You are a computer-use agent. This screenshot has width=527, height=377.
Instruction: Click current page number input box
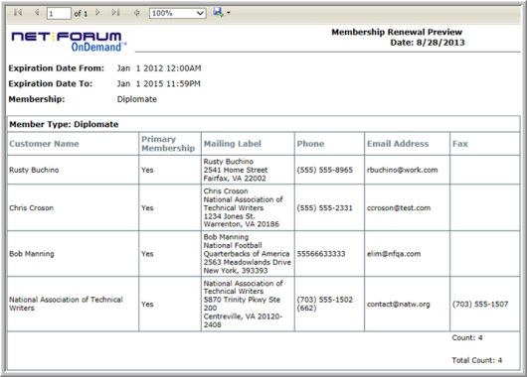(x=59, y=14)
